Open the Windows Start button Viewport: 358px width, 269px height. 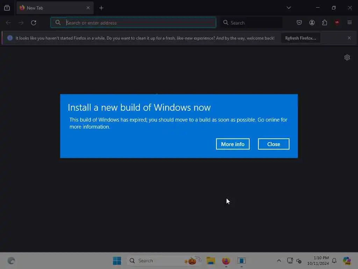pos(117,261)
